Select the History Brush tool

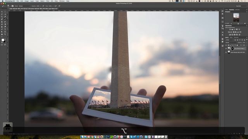[5, 22]
